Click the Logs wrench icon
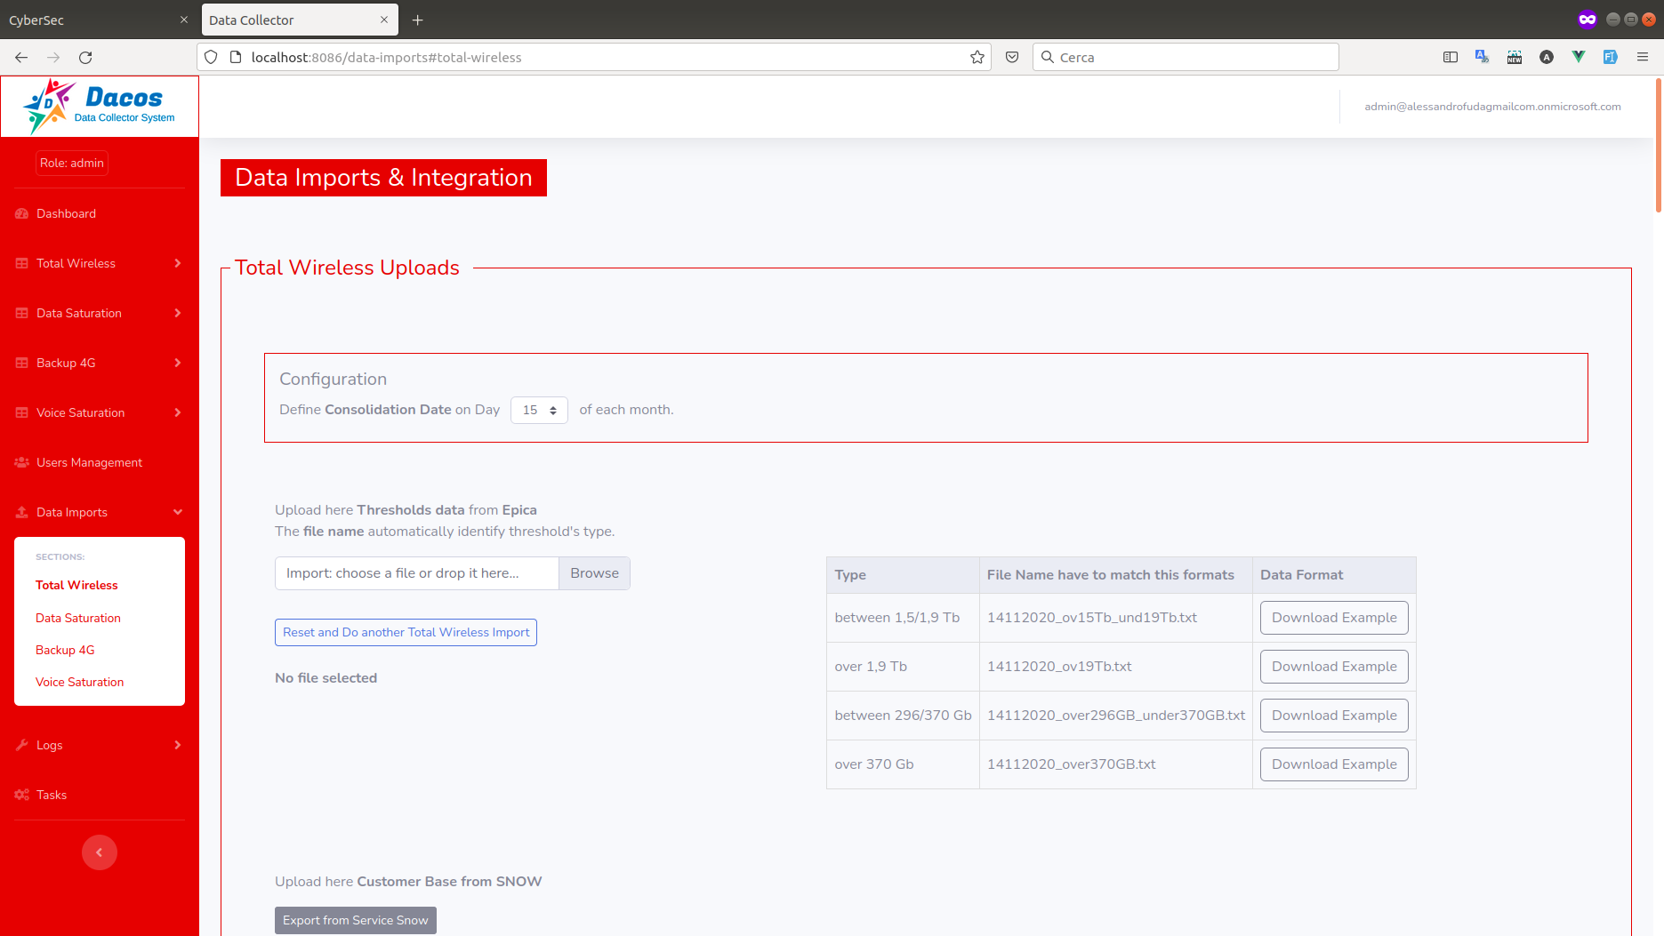 pos(22,745)
